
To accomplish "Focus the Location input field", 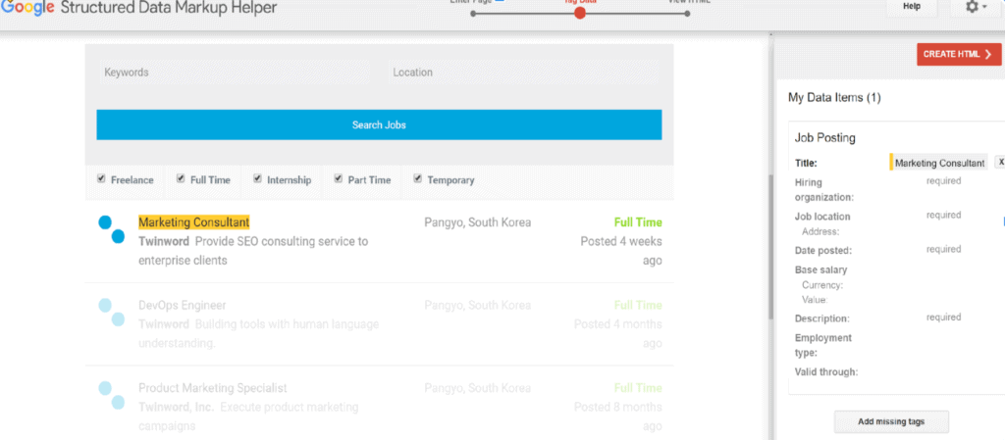I will 524,73.
